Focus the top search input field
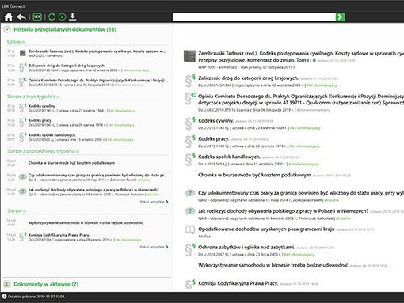 (x=254, y=17)
